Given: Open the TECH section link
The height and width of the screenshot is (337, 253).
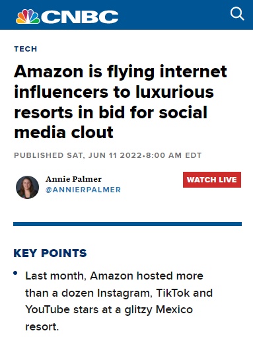Looking at the screenshot, I should tap(26, 49).
